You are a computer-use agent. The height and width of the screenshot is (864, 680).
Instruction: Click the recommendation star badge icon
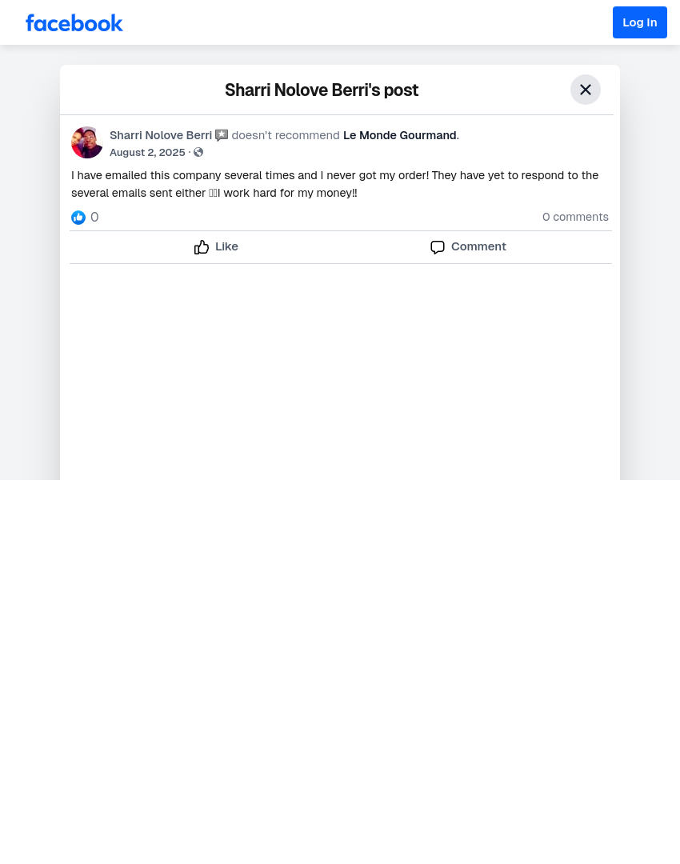(x=222, y=135)
